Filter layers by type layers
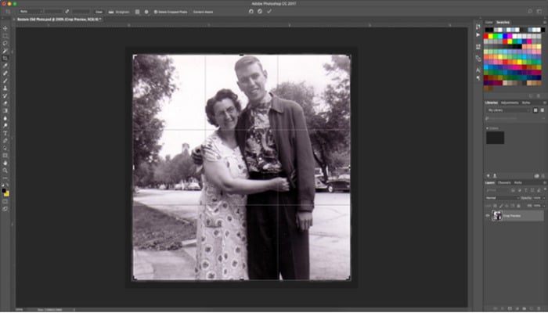Image resolution: width=548 pixels, height=313 pixels. [526, 190]
